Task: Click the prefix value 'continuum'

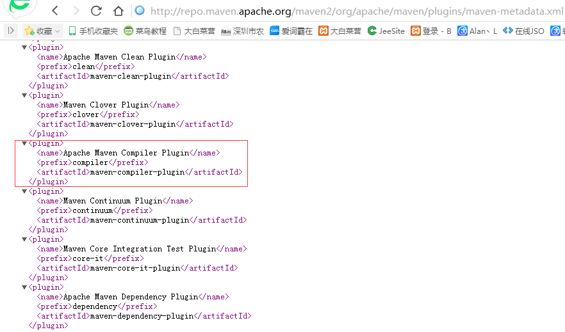Action: (x=93, y=210)
